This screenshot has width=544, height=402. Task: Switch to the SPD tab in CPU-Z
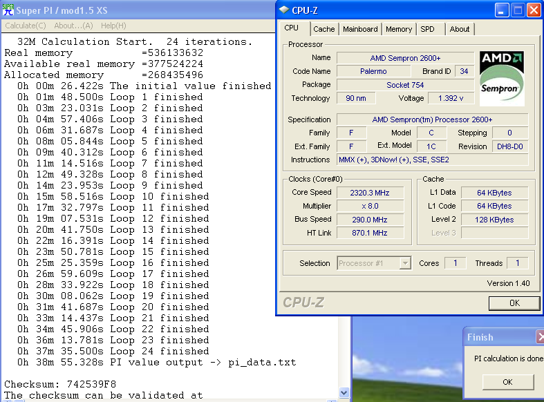click(x=427, y=29)
